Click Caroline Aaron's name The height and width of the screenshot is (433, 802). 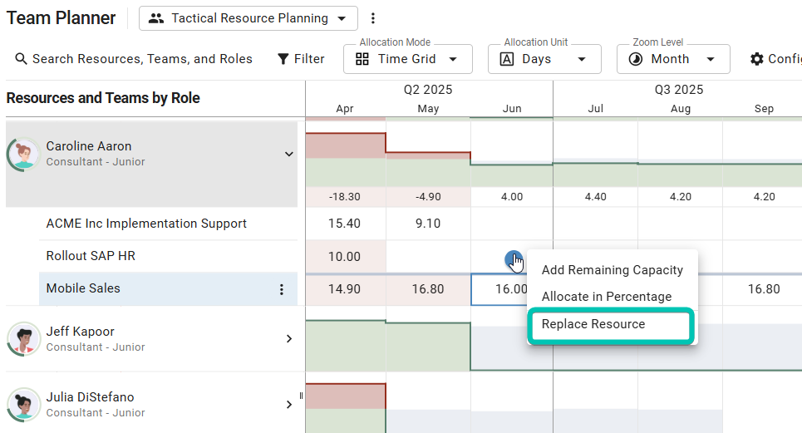(88, 146)
